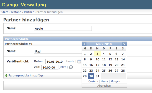
Task: Select the selected day 30 in calendar
Action: [91, 76]
